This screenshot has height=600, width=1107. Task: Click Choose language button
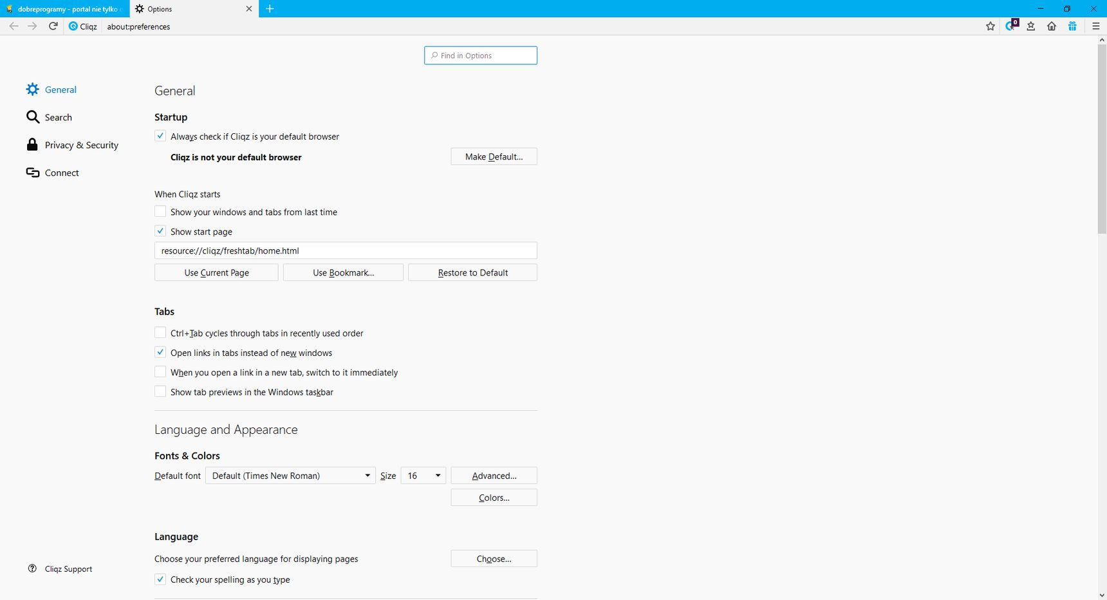coord(494,559)
